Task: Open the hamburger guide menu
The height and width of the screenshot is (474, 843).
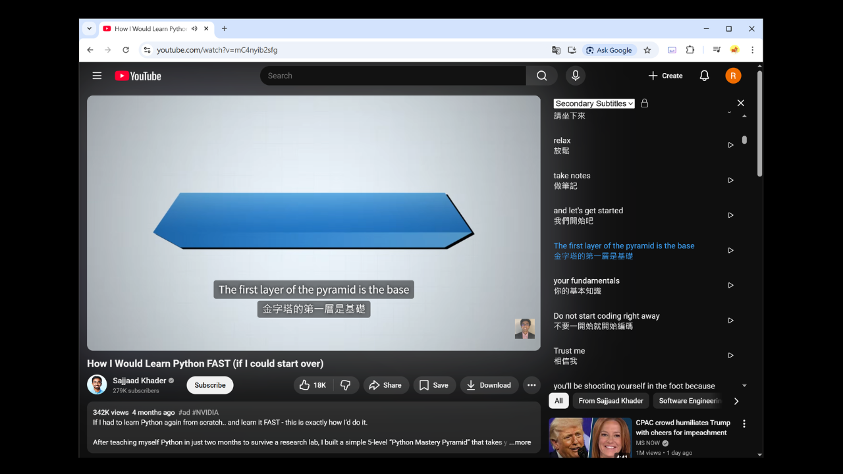Action: point(97,76)
